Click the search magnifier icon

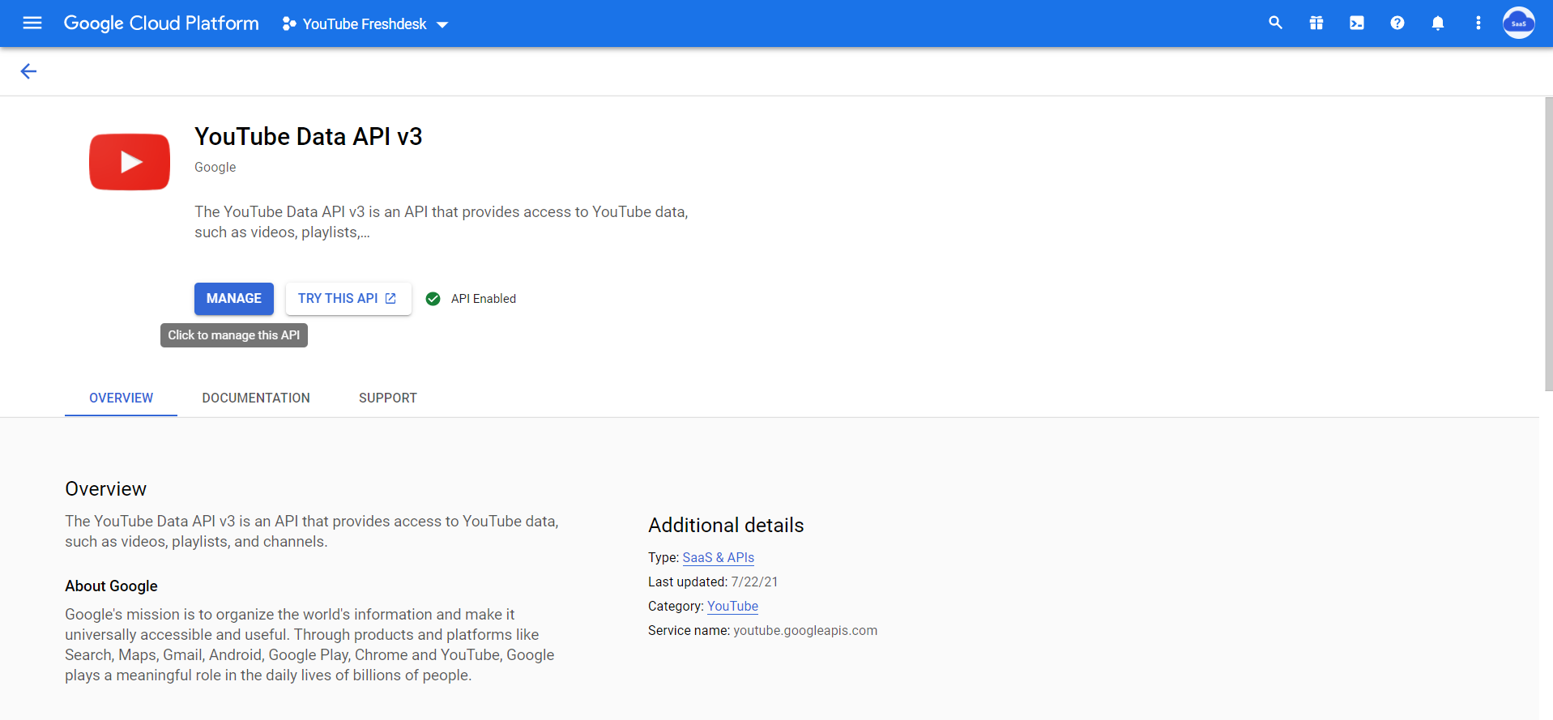(1275, 23)
